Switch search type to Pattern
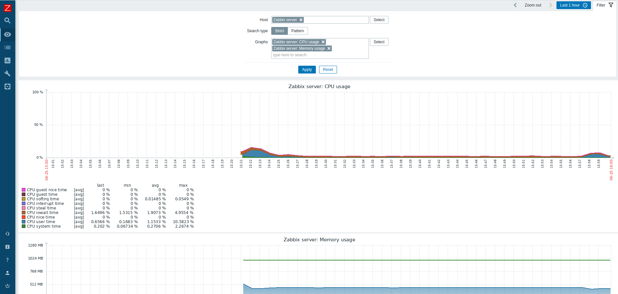Image resolution: width=618 pixels, height=294 pixels. point(297,31)
